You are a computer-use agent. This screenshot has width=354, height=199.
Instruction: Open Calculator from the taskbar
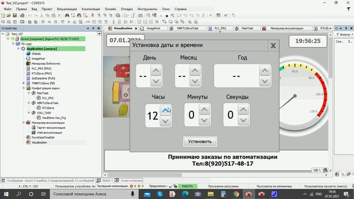click(x=223, y=194)
